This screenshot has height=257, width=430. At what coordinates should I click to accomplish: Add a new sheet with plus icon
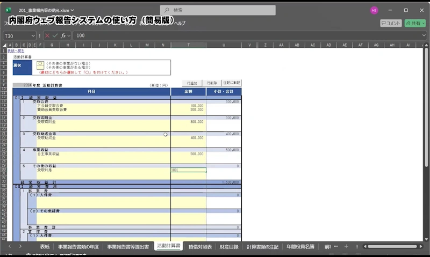pos(346,246)
